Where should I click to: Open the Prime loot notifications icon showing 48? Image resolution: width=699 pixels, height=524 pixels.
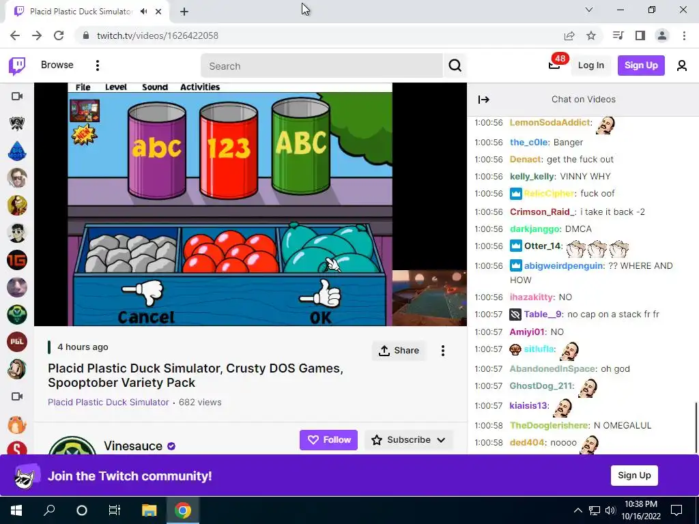click(x=554, y=65)
